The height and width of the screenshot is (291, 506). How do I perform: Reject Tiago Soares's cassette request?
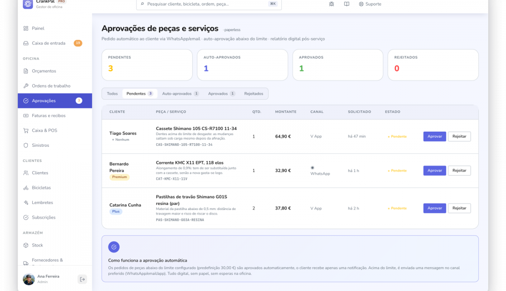[459, 137]
